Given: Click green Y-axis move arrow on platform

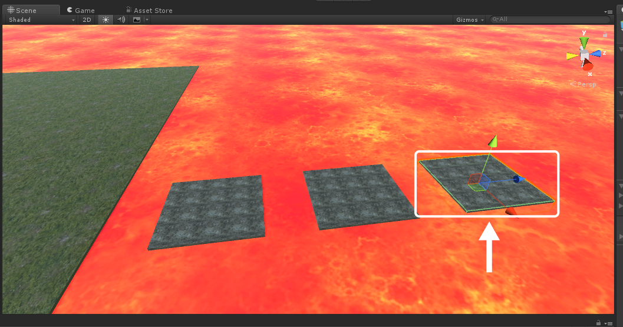Looking at the screenshot, I should pos(493,141).
